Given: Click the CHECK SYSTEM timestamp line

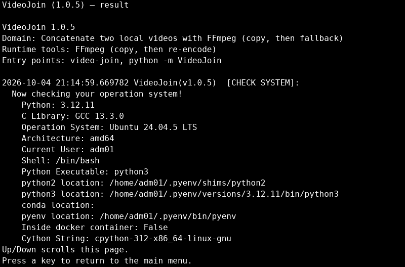Looking at the screenshot, I should click(150, 82).
